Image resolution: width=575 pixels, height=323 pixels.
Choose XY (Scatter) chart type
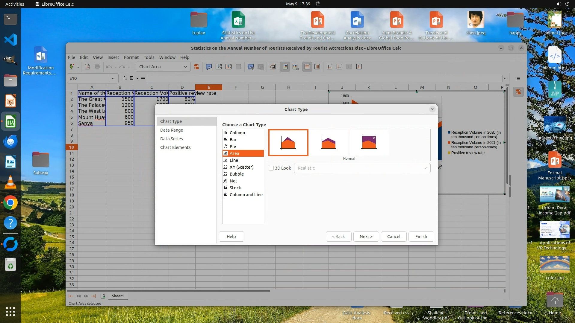241,167
